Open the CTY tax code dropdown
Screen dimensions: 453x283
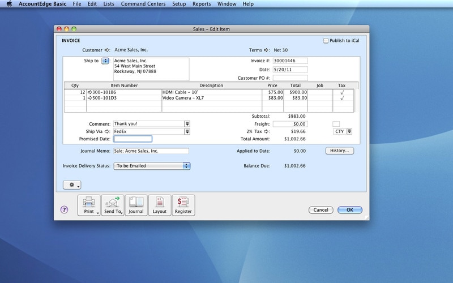pos(349,131)
